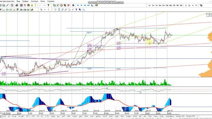Open the rosn workspace tab
212x119 pixels.
[x=92, y=116]
